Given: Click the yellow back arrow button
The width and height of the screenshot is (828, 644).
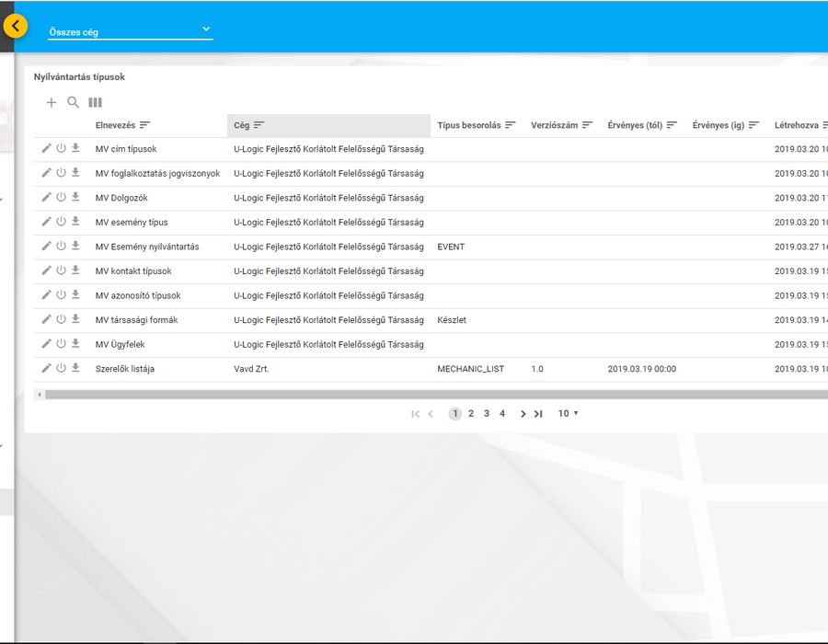Looking at the screenshot, I should coord(16,26).
